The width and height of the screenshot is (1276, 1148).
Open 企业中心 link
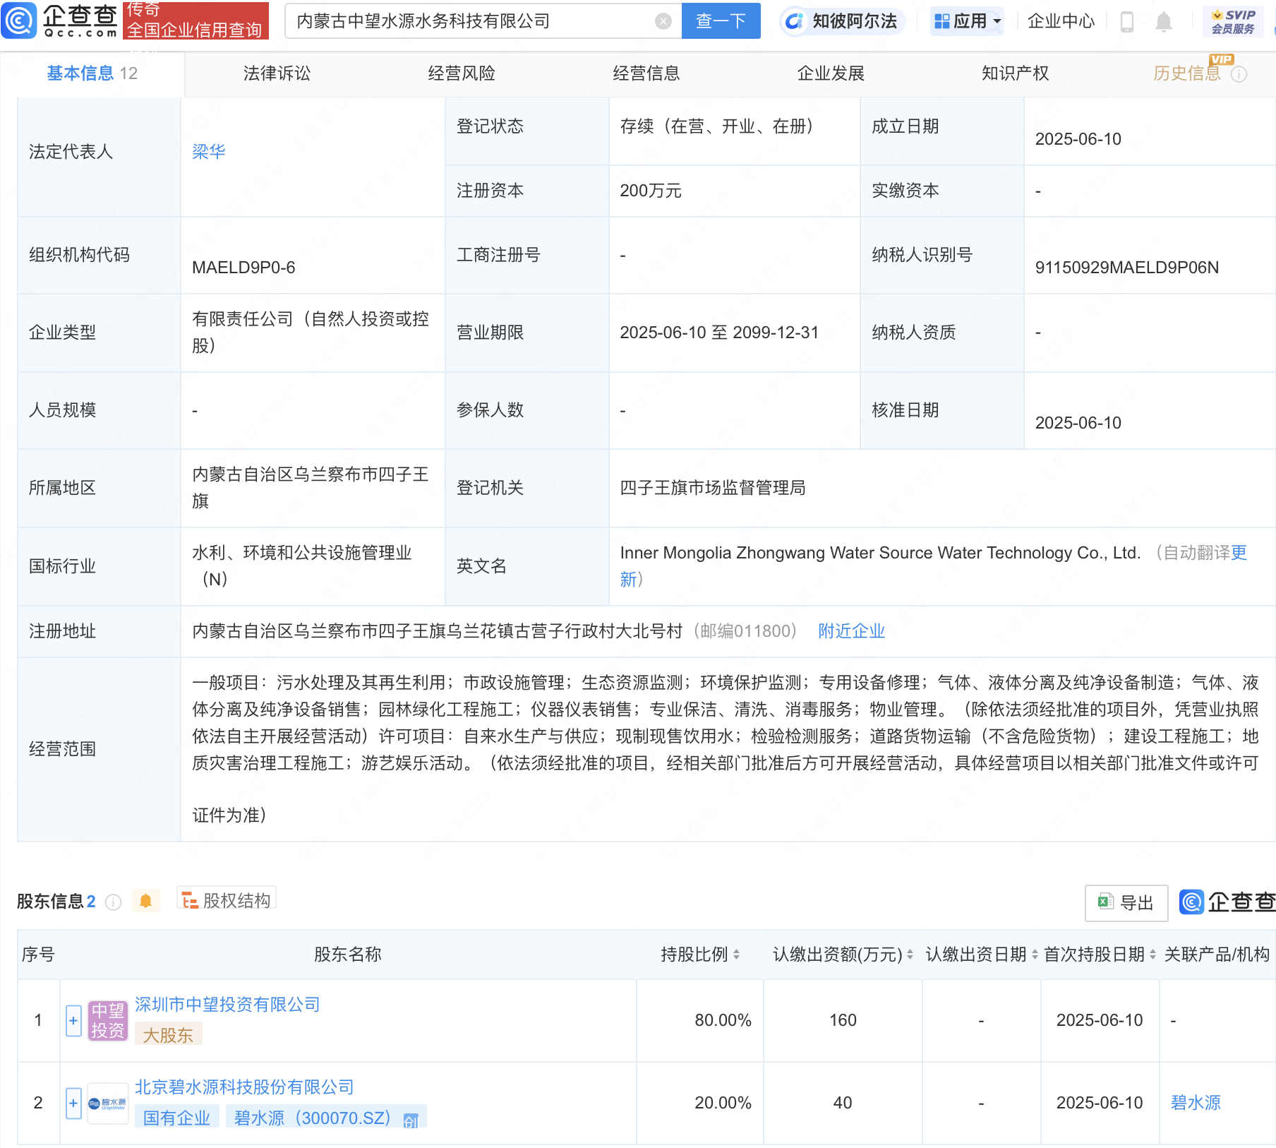click(x=1061, y=21)
